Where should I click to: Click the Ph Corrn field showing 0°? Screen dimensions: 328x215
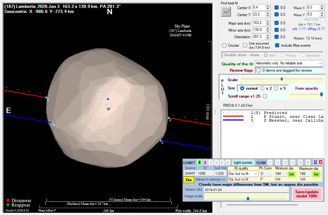[x=266, y=174]
